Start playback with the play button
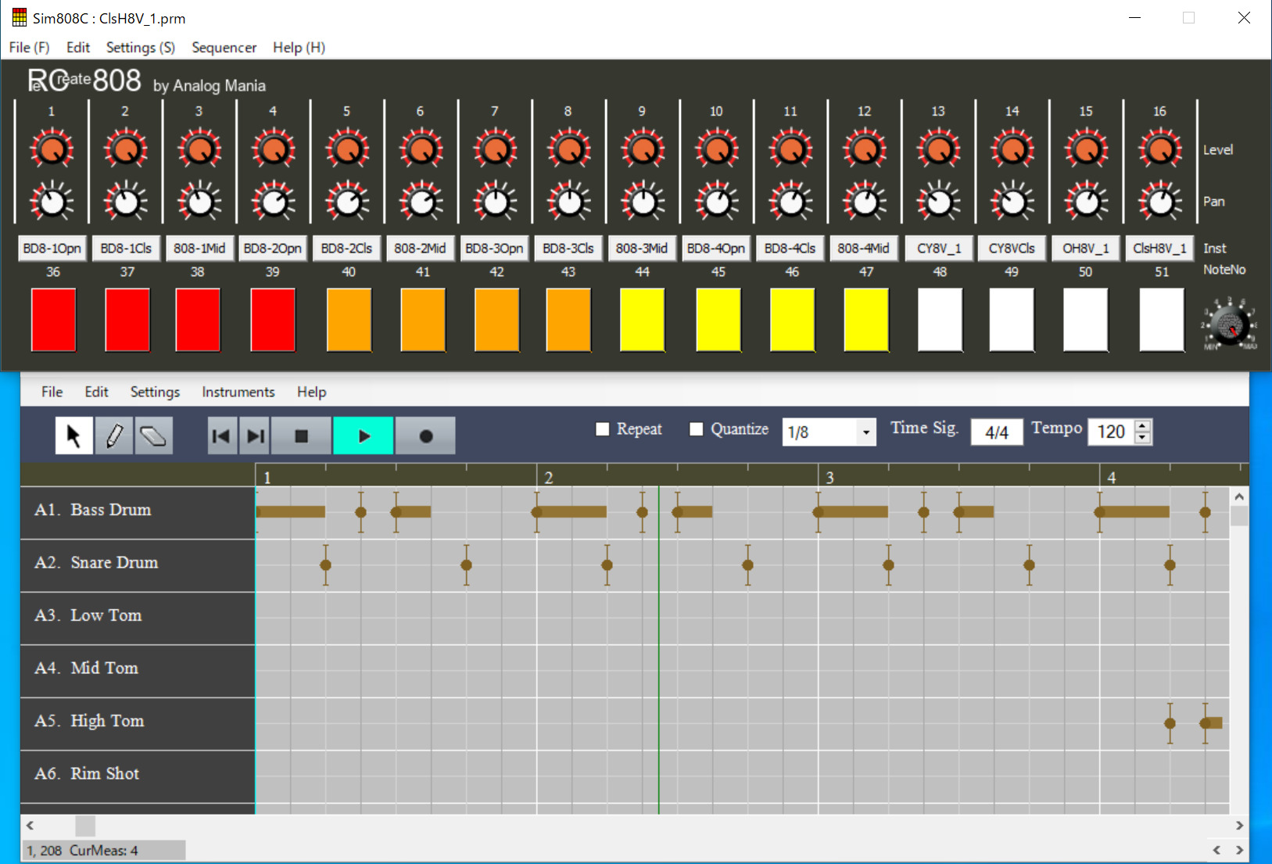The width and height of the screenshot is (1272, 864). (x=364, y=436)
